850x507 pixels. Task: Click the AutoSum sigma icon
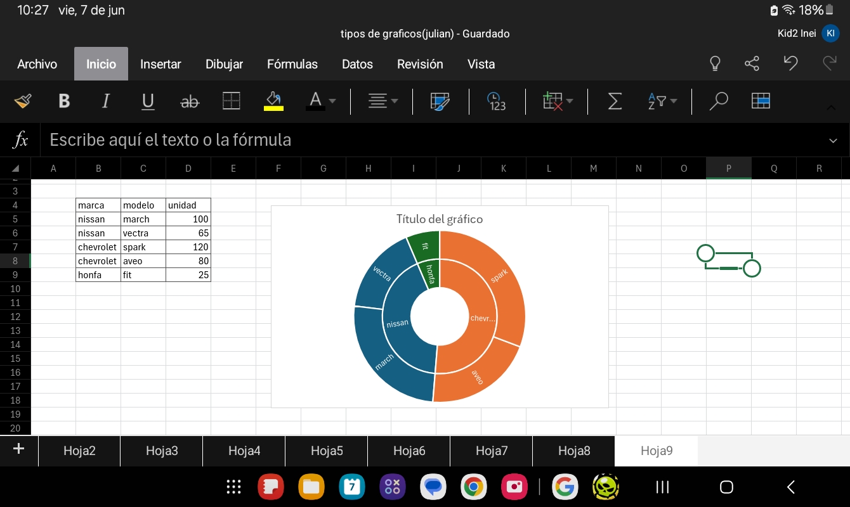point(614,101)
